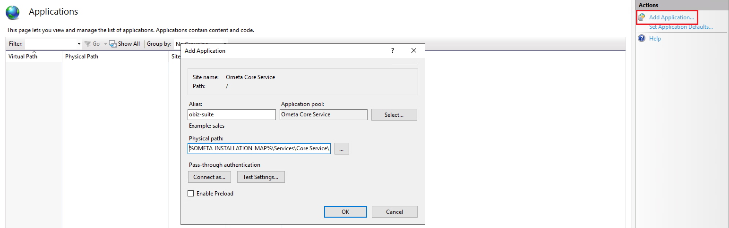This screenshot has width=729, height=228.
Task: Click the blue Help question-mark icon
Action: coord(642,38)
